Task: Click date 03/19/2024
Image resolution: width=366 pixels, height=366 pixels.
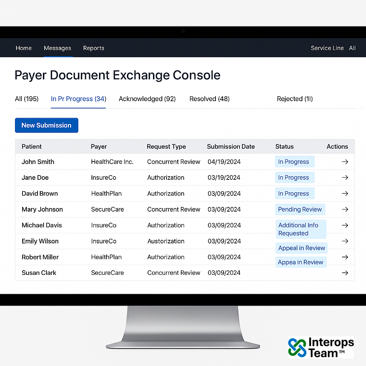Action: point(224,178)
